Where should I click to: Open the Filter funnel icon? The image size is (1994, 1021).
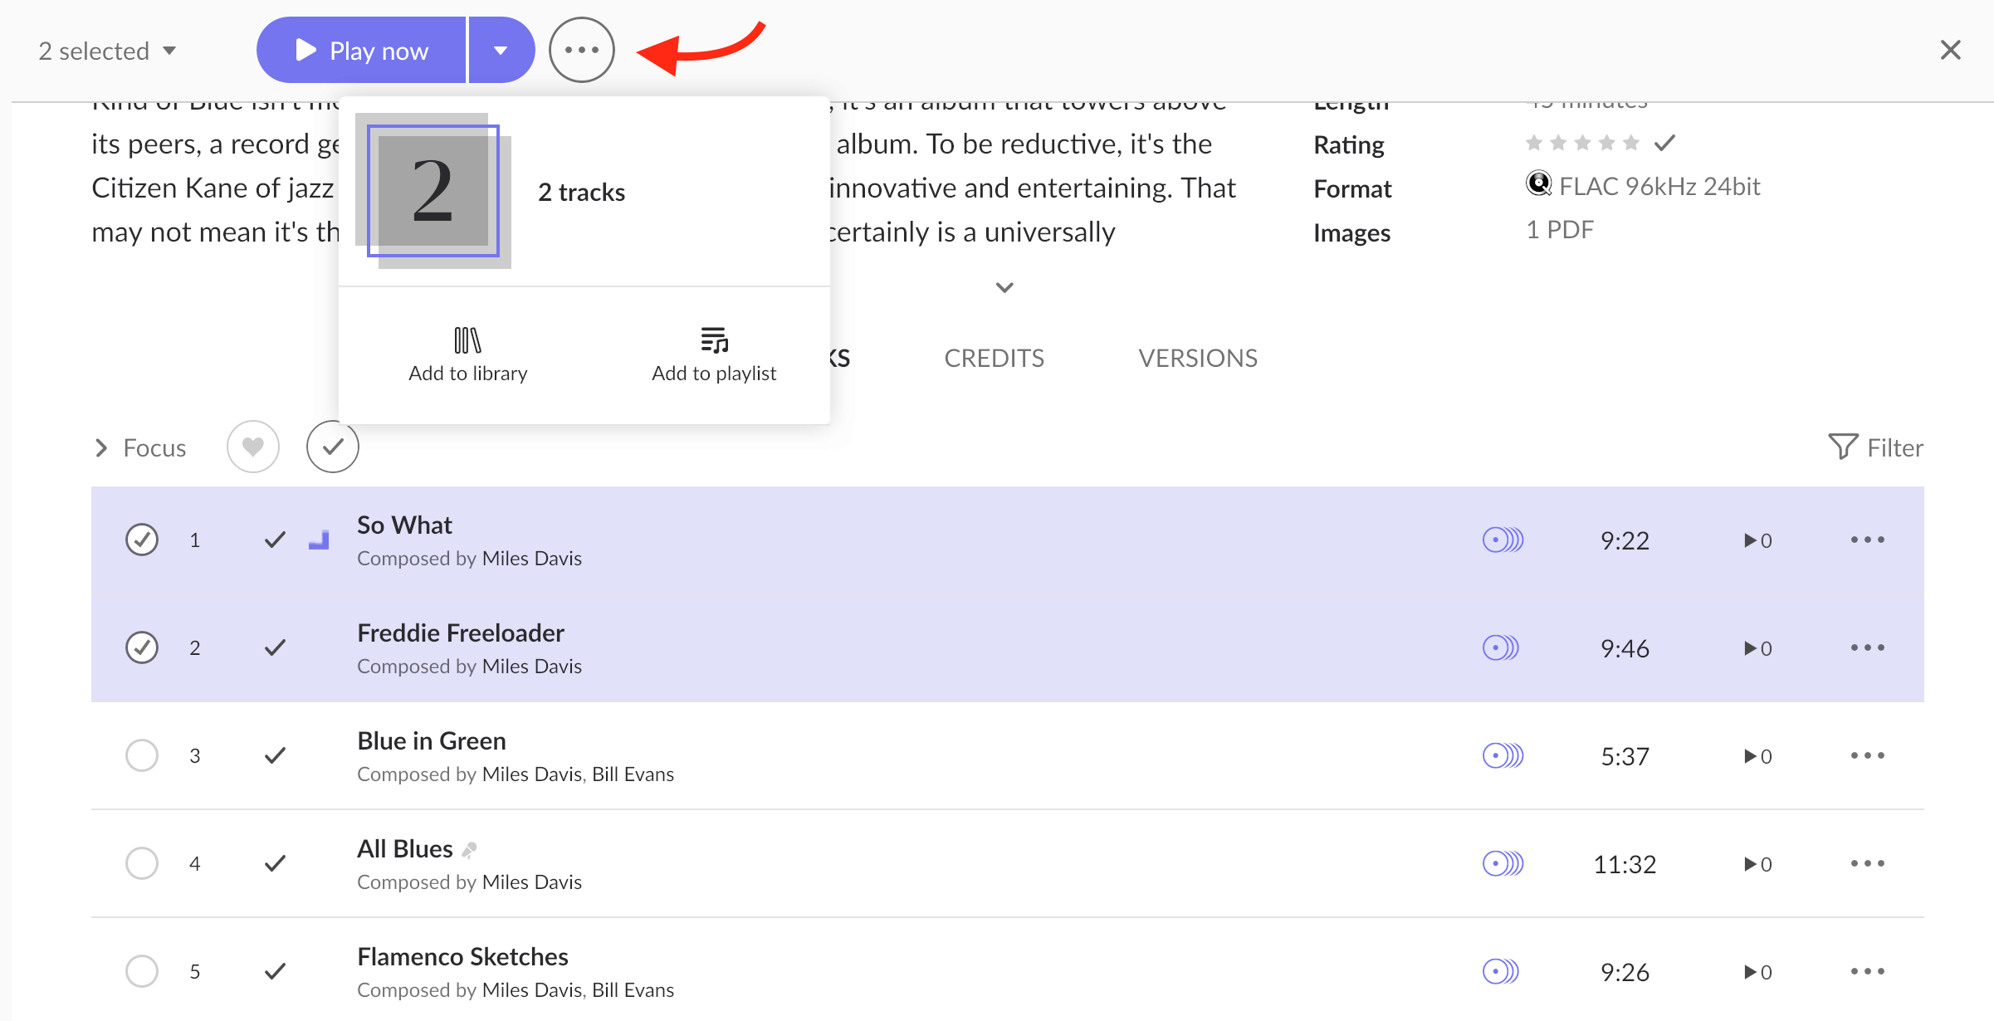pyautogui.click(x=1842, y=447)
